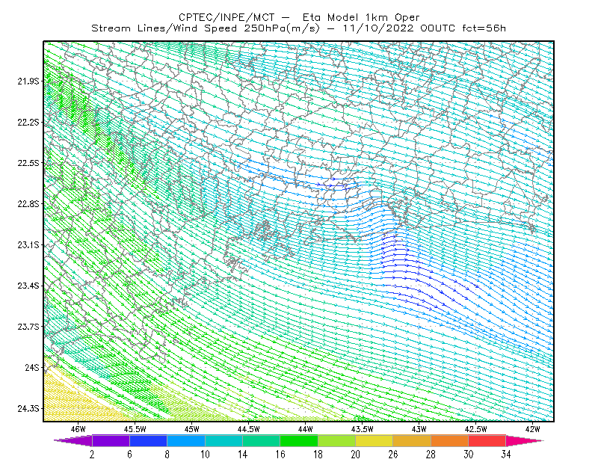598x462 pixels.
Task: Click the magenta right arrow end of colorbar
Action: tap(523, 440)
